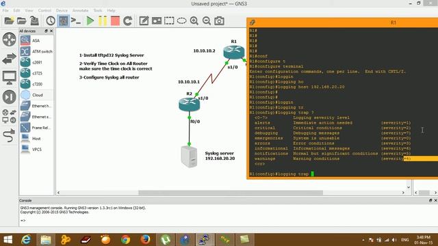Viewport: 438px width, 246px height.
Task: Select c7200 router in the device list
Action: (36, 84)
